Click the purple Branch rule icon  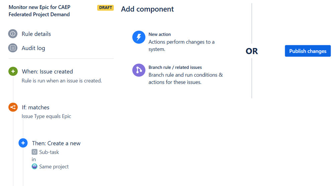tap(139, 70)
